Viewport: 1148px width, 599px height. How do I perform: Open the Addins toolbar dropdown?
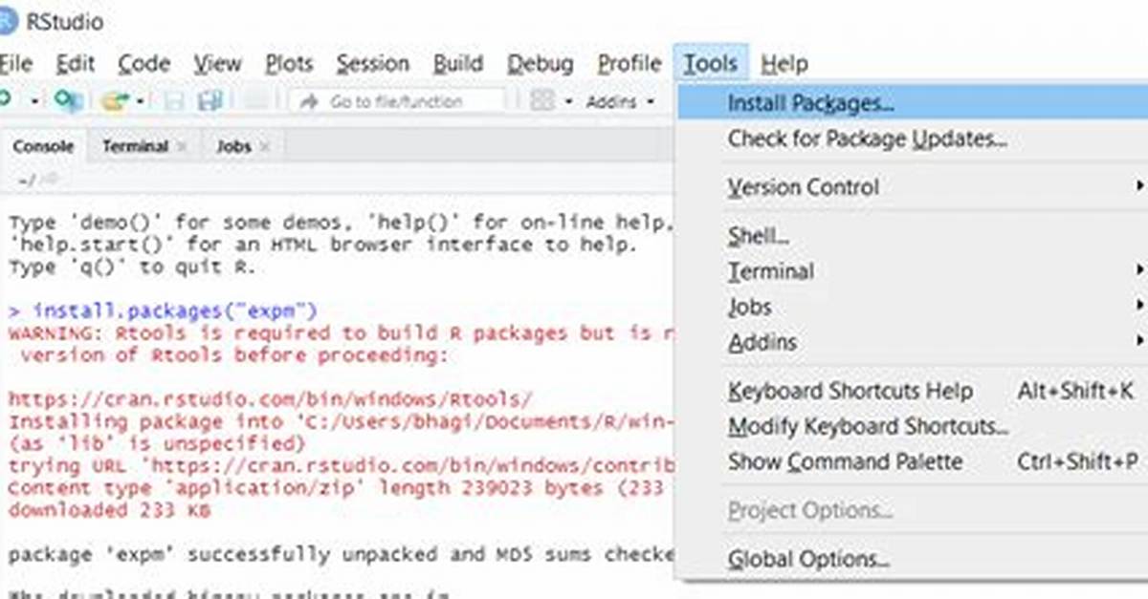620,101
